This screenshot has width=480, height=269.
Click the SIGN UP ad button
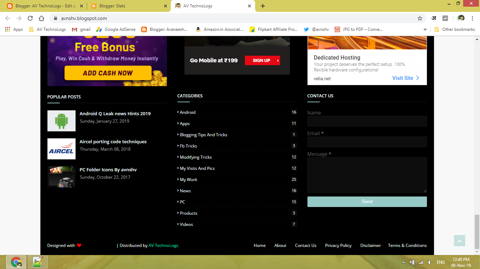[x=262, y=60]
